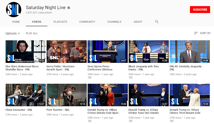The image size is (214, 124).
Task: Click '21M views • 1 year ago' text
Action: (x=183, y=118)
